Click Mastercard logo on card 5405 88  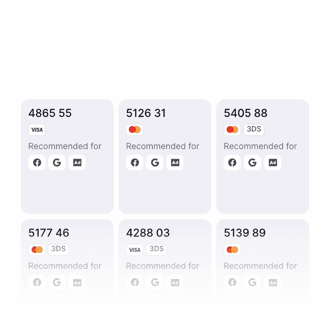point(232,130)
